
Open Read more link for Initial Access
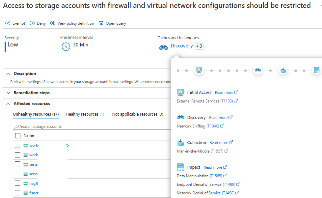click(226, 93)
